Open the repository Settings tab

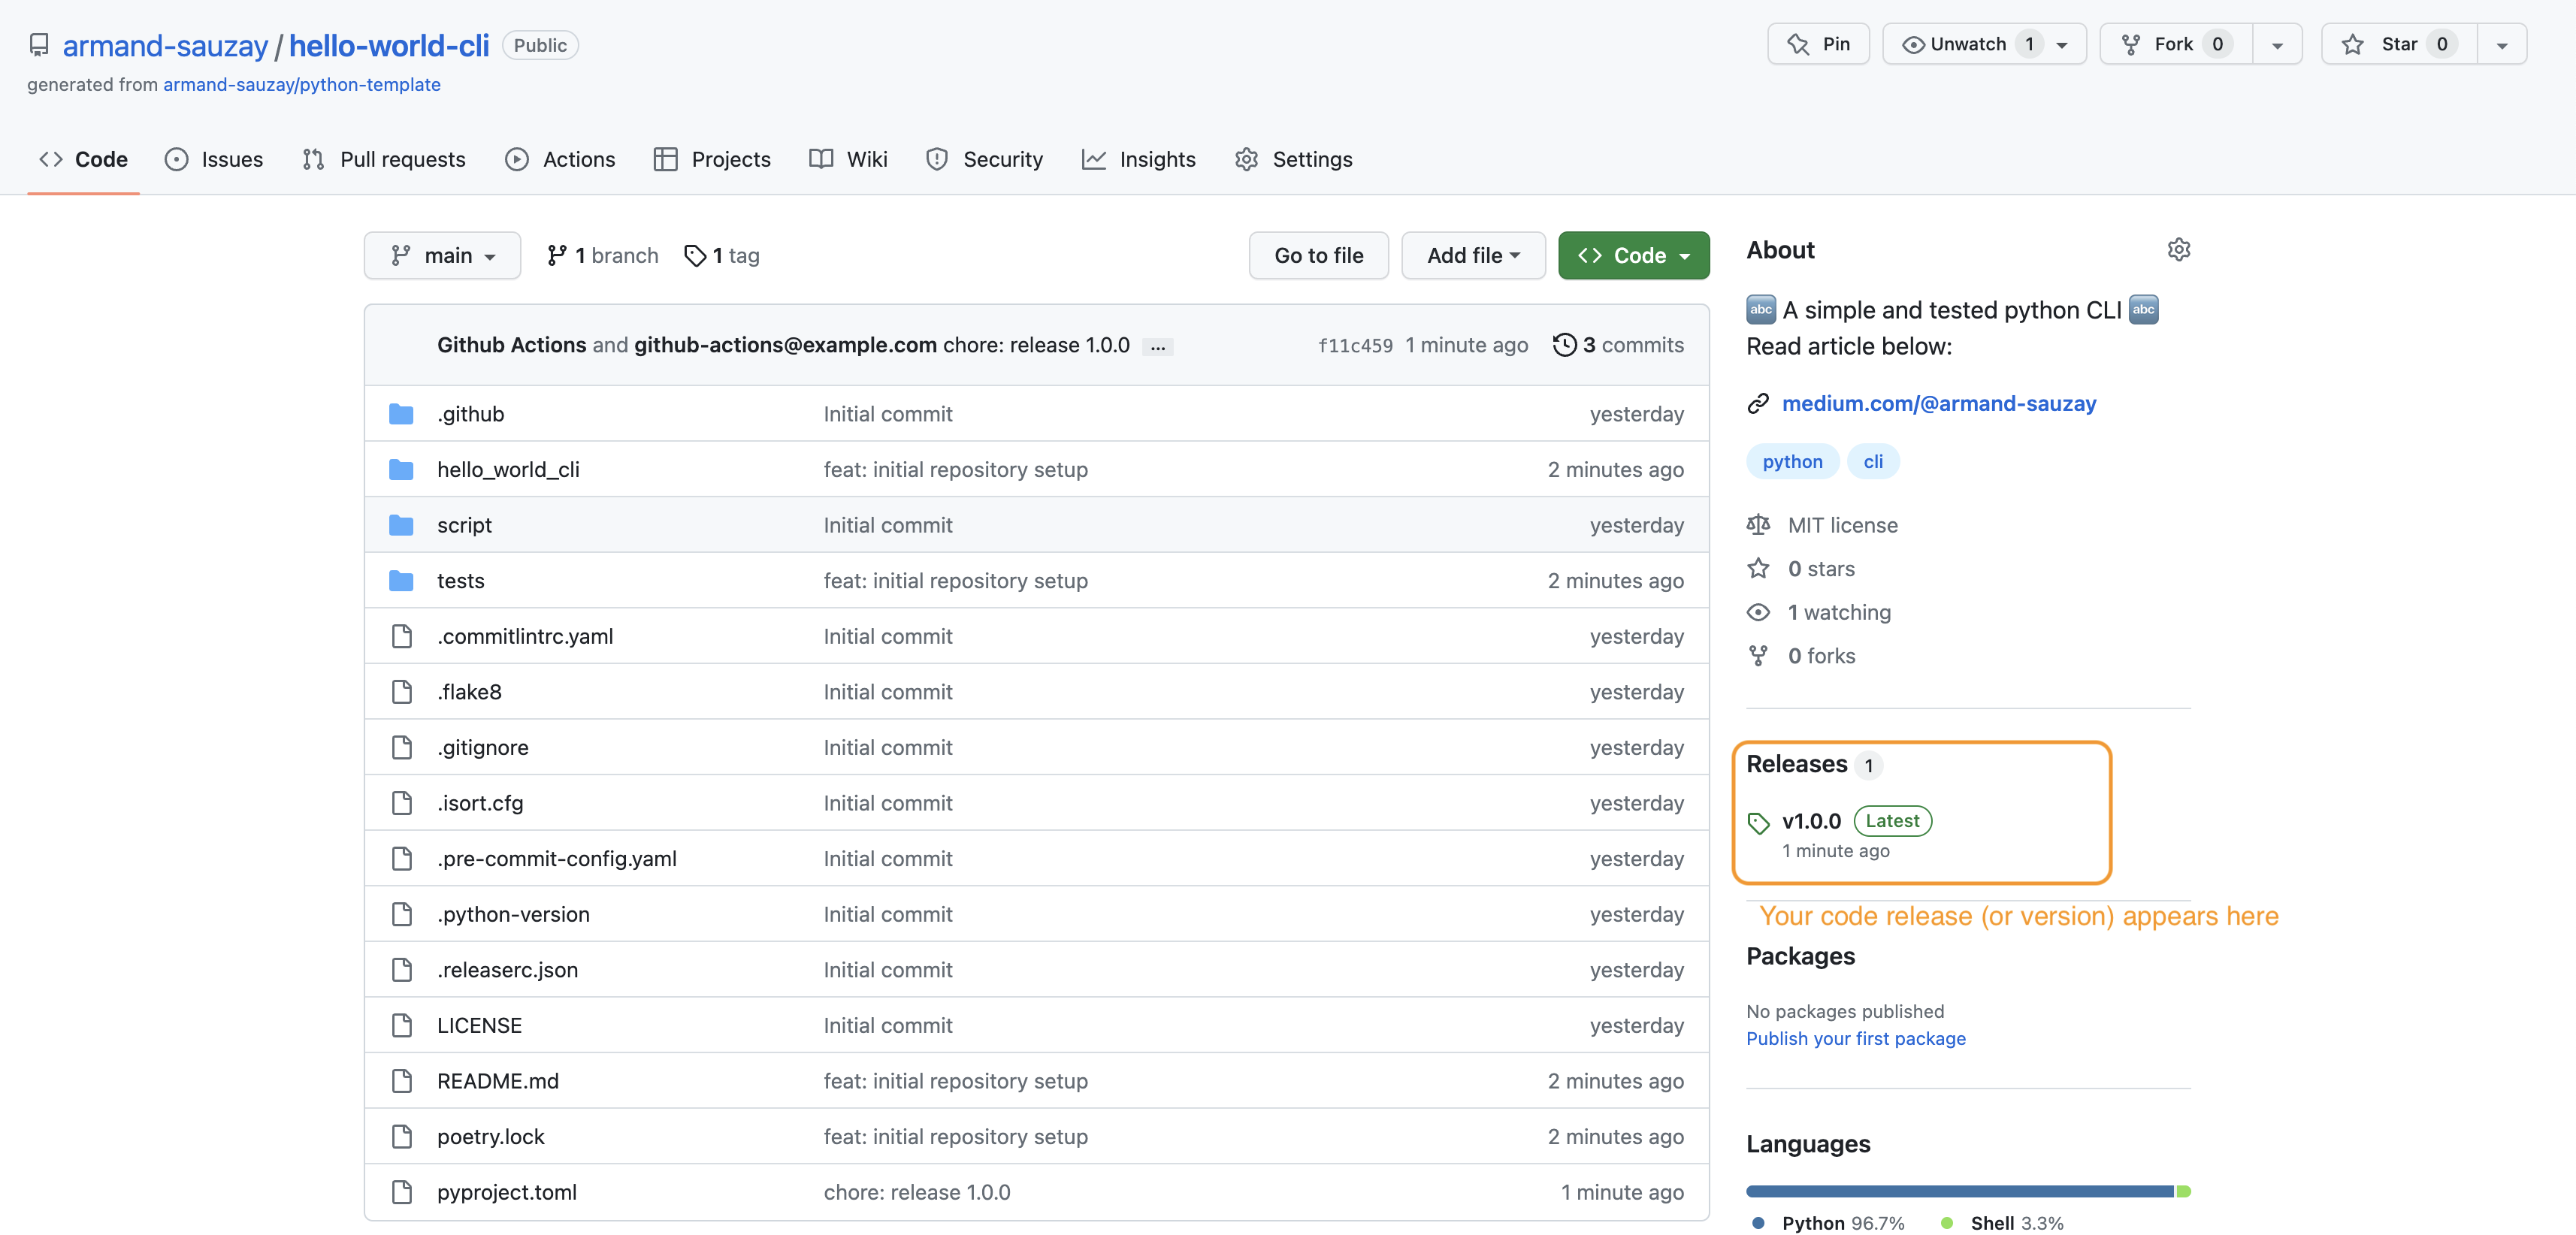1293,160
